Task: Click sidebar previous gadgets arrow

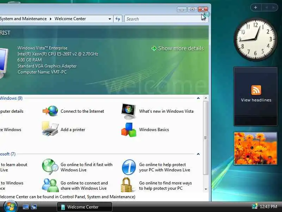Action: 266,7
